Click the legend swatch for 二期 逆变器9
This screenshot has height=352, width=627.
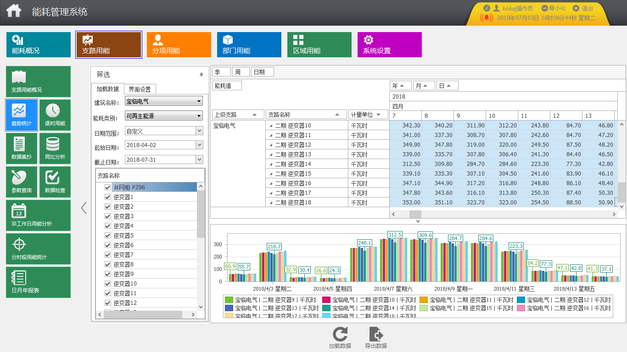tap(229, 300)
